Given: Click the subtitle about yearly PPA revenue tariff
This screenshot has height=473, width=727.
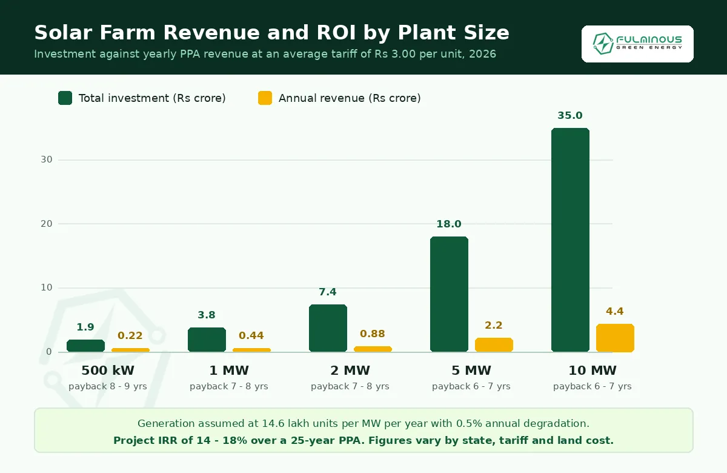Looking at the screenshot, I should click(x=265, y=54).
